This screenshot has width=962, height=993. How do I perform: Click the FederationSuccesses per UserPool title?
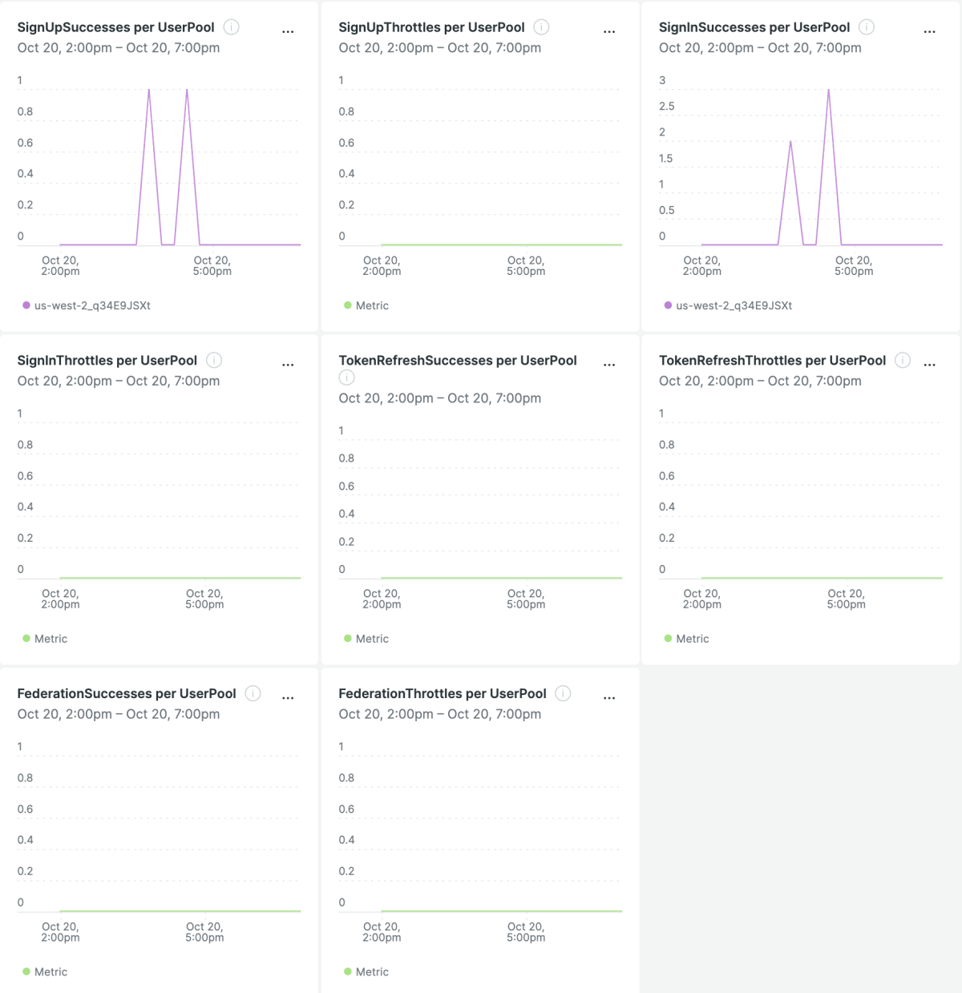pyautogui.click(x=127, y=693)
